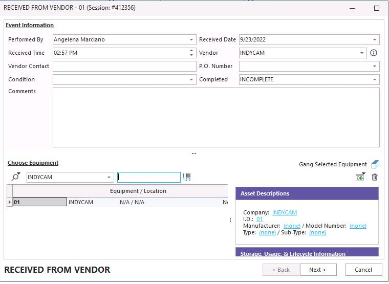The height and width of the screenshot is (284, 389).
Task: Click the Cancel button
Action: pyautogui.click(x=363, y=270)
